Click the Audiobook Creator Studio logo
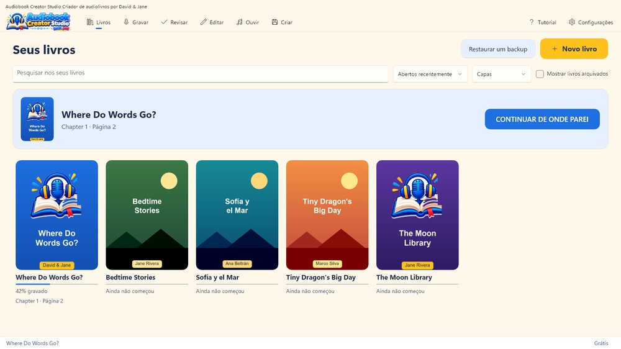The height and width of the screenshot is (349, 621). (x=39, y=21)
